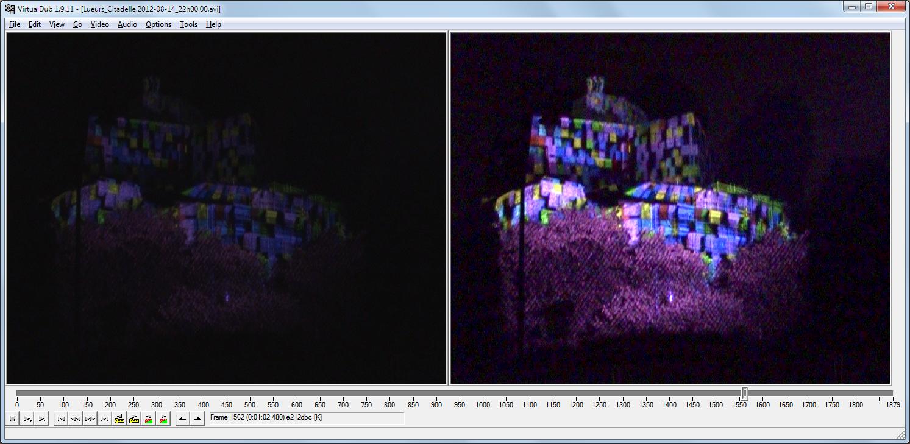Open the Video menu
The width and height of the screenshot is (910, 444).
[100, 24]
